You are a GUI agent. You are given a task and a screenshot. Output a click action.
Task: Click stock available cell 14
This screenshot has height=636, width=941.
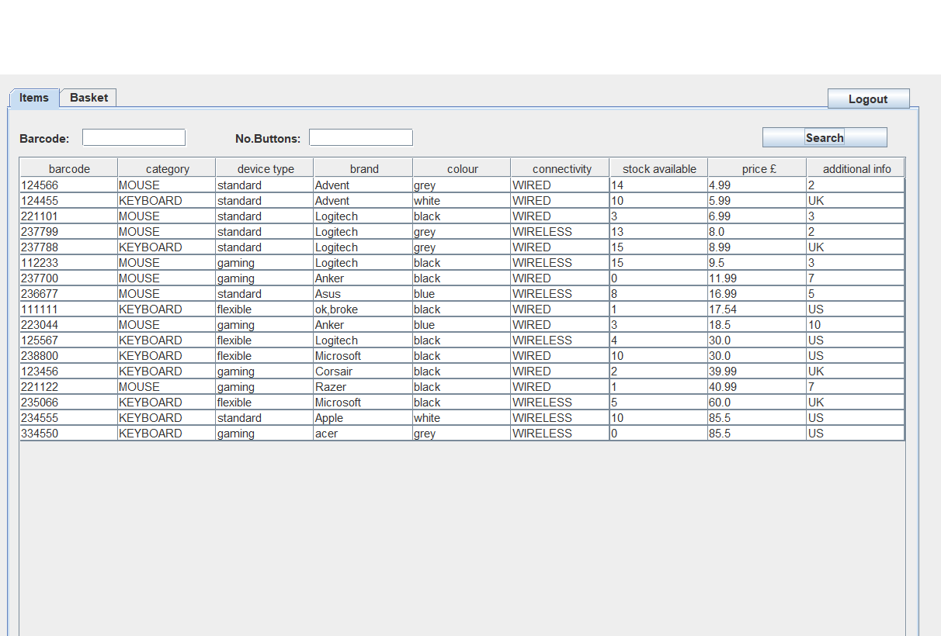tap(658, 185)
